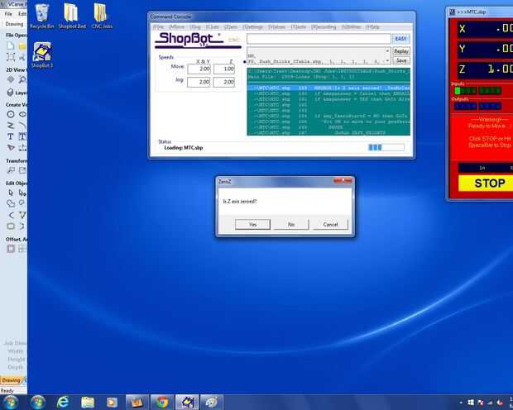This screenshot has height=410, width=513.
Task: Click Yes in the ZeroZ dialog
Action: click(x=252, y=224)
